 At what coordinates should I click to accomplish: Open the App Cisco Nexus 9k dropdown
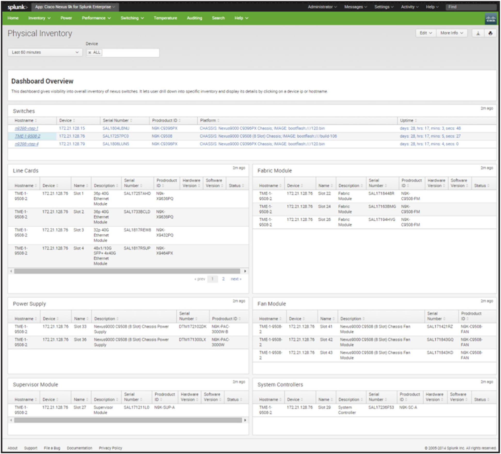(75, 7)
